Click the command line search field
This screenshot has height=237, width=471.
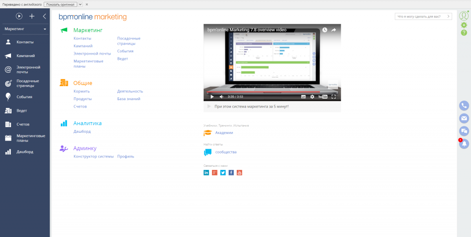423,17
